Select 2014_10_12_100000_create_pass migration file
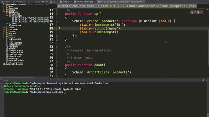Screen dimensions: 209x117 [30, 19]
